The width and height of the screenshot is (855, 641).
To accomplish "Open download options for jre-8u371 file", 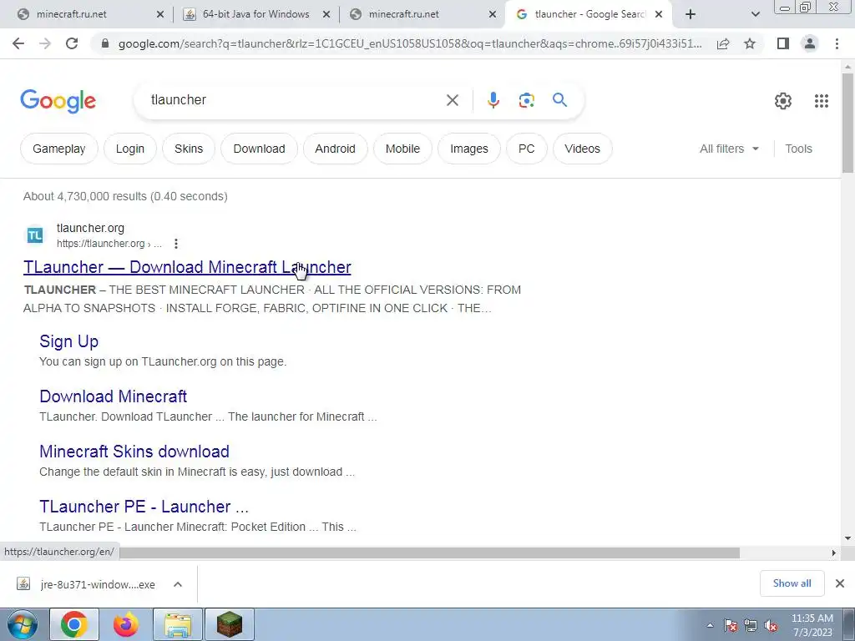I will pos(178,584).
